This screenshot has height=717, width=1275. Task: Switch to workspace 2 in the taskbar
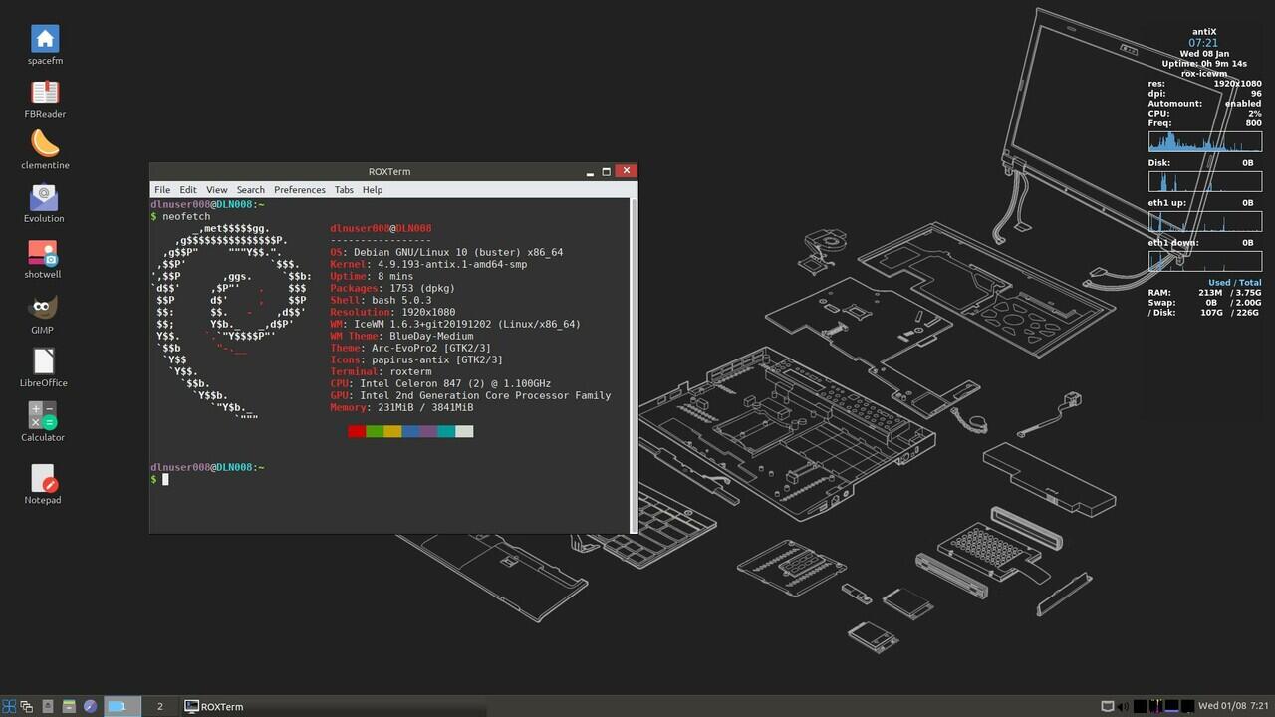159,706
